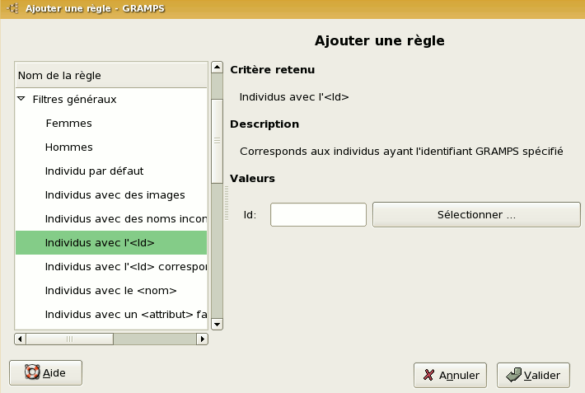Select Individus avec des images rule
The height and width of the screenshot is (393, 585).
tap(115, 195)
